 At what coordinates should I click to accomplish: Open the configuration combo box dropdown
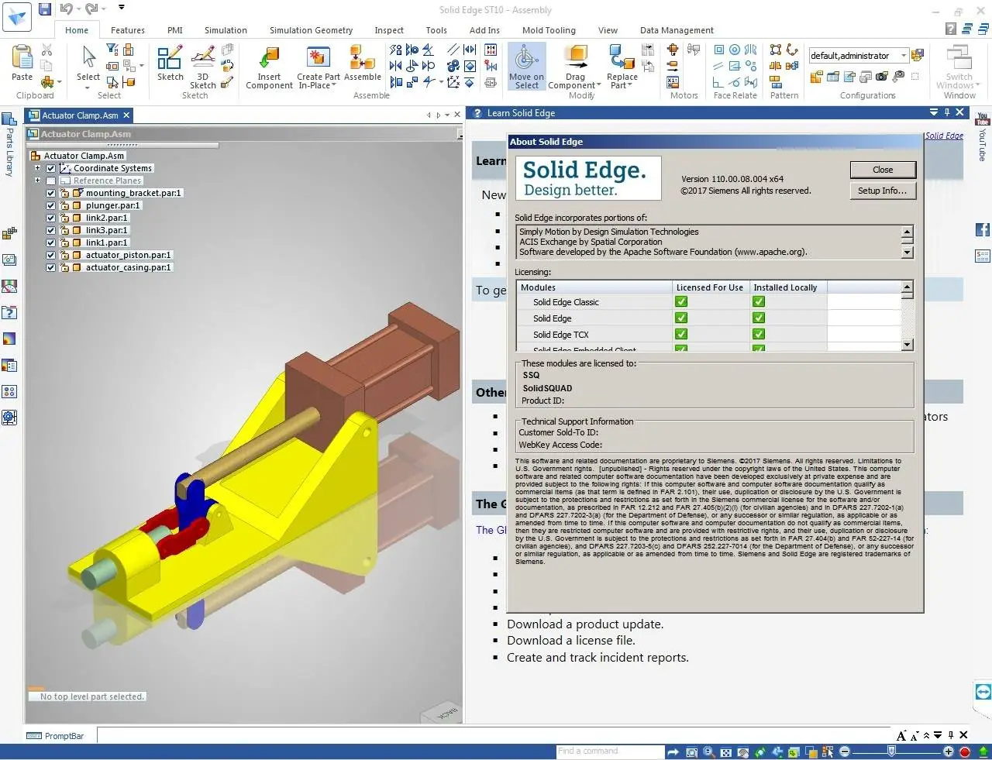pyautogui.click(x=904, y=56)
